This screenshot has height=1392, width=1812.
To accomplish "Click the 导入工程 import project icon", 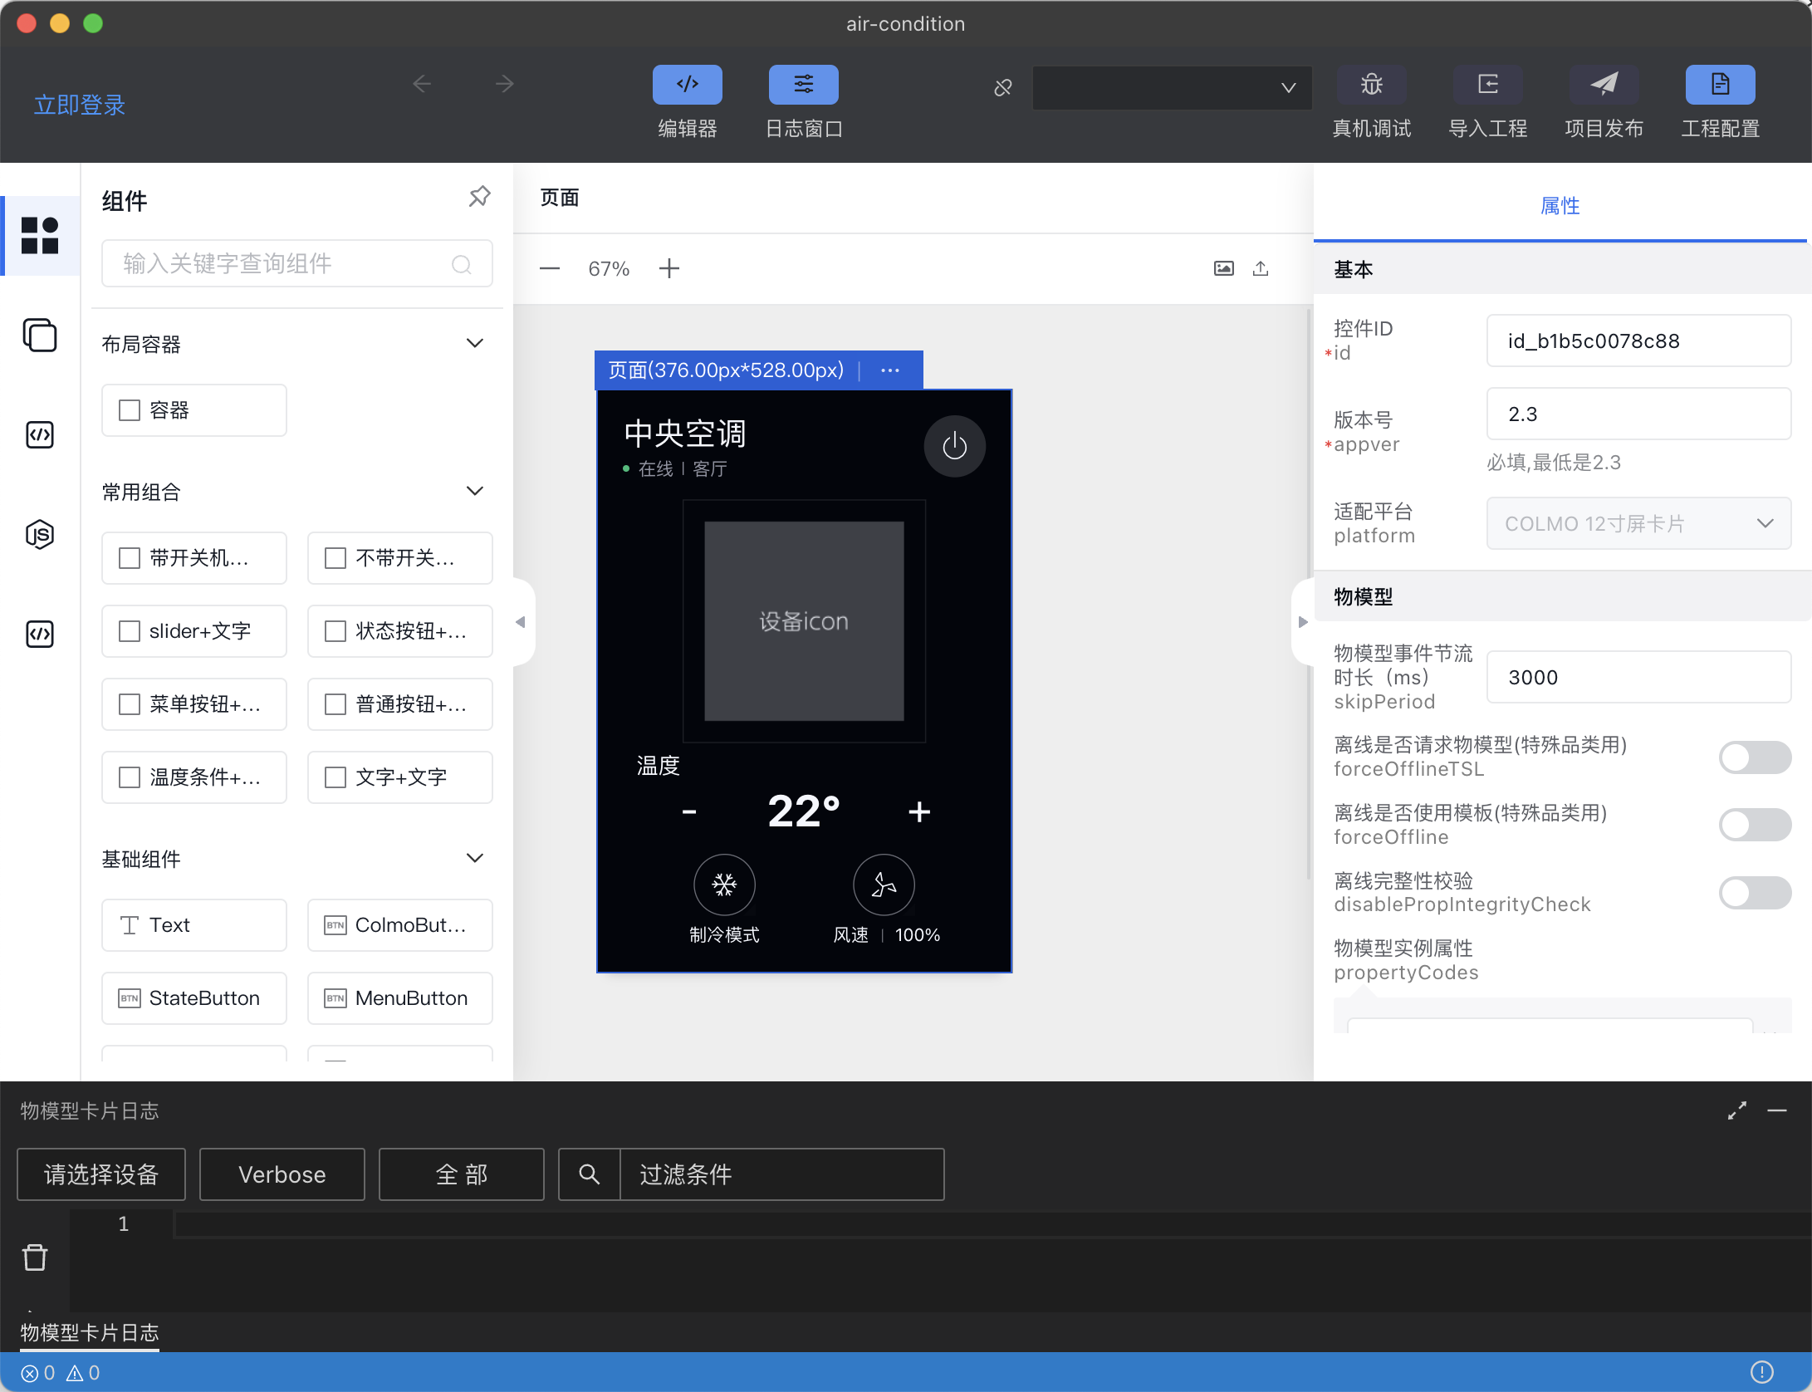I will 1487,85.
